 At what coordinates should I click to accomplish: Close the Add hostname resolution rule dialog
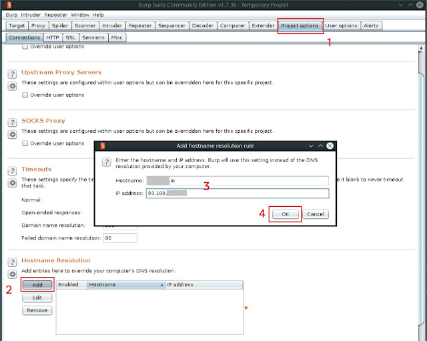pos(330,145)
